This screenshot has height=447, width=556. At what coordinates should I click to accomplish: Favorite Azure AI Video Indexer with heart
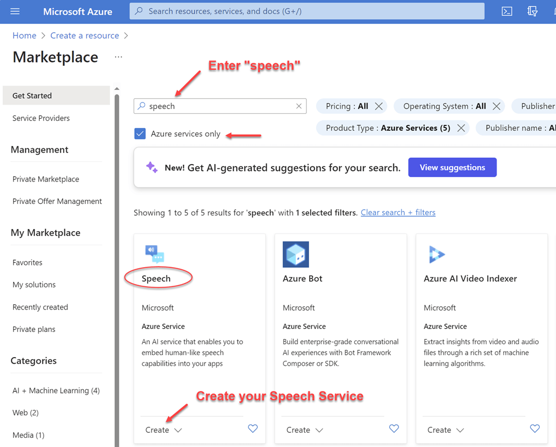point(535,428)
